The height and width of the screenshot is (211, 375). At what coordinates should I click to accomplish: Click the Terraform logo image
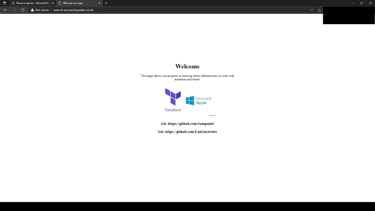(173, 100)
